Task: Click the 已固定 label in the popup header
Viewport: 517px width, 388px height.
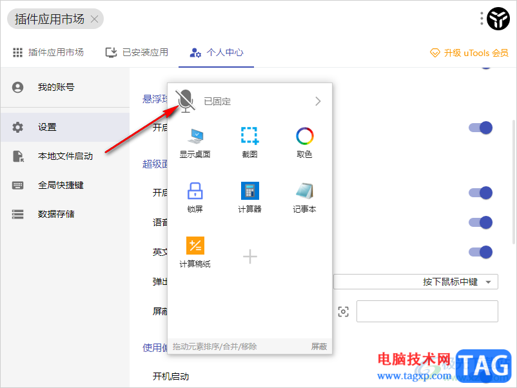Action: coord(217,101)
